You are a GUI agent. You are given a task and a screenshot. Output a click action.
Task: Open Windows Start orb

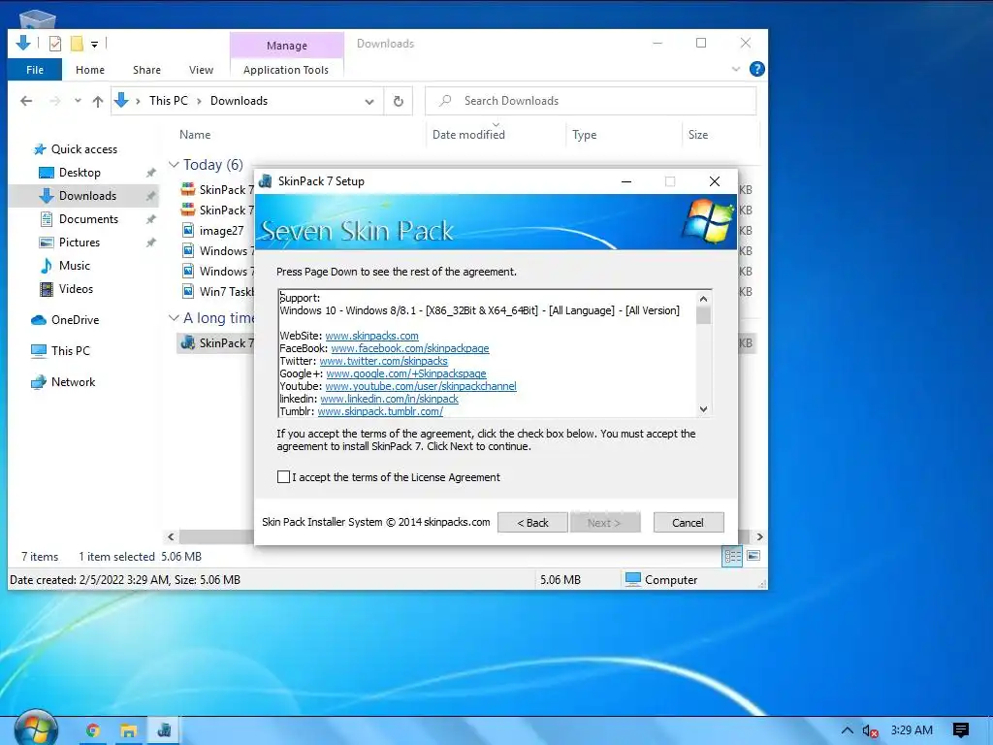[x=36, y=729]
